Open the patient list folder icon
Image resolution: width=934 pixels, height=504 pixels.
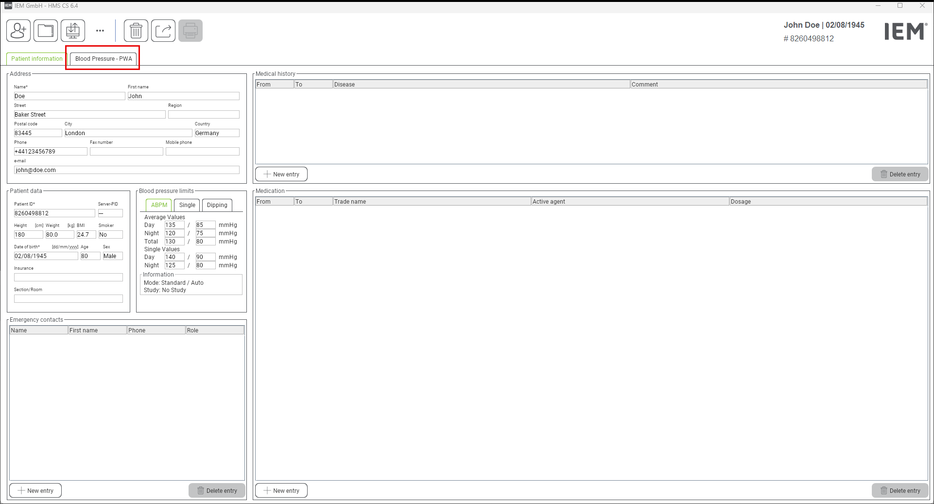[46, 31]
